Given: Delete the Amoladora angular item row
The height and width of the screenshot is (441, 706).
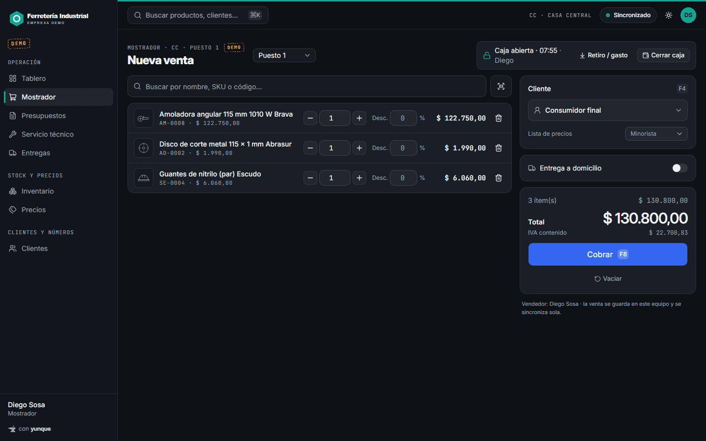Looking at the screenshot, I should click(499, 118).
